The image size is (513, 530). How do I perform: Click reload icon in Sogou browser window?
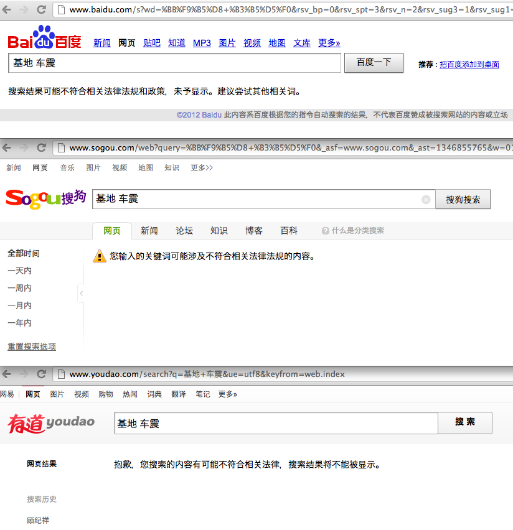[41, 147]
